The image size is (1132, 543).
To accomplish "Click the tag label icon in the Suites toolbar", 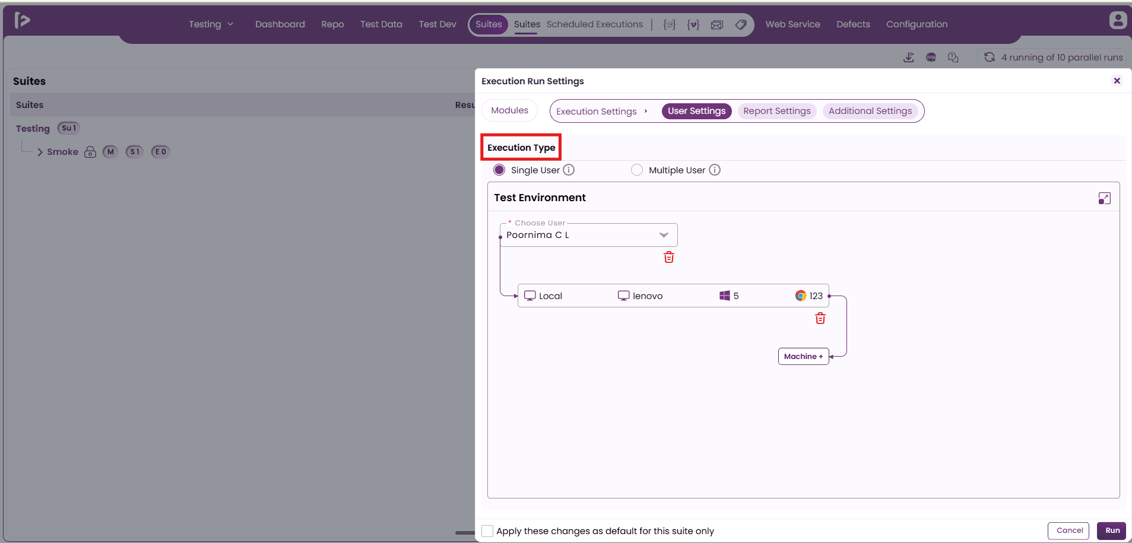I will pos(741,24).
